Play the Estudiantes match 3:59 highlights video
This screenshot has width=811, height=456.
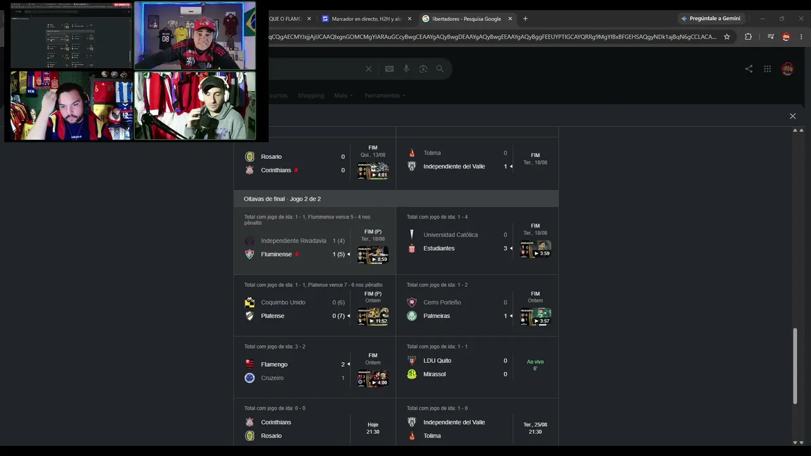pyautogui.click(x=535, y=249)
